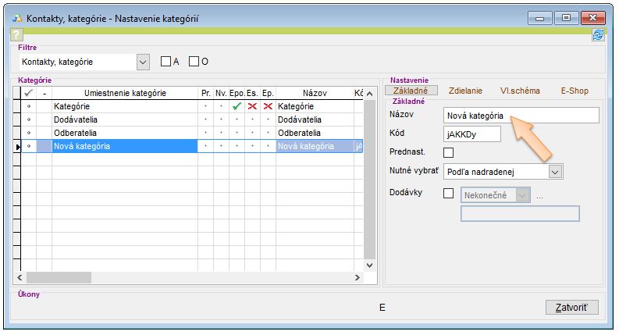Click the yellow help question mark icon
The height and width of the screenshot is (335, 619).
point(16,35)
